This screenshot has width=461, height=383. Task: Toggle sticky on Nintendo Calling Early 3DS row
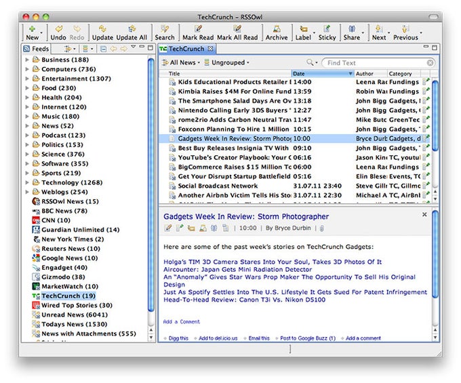426,110
